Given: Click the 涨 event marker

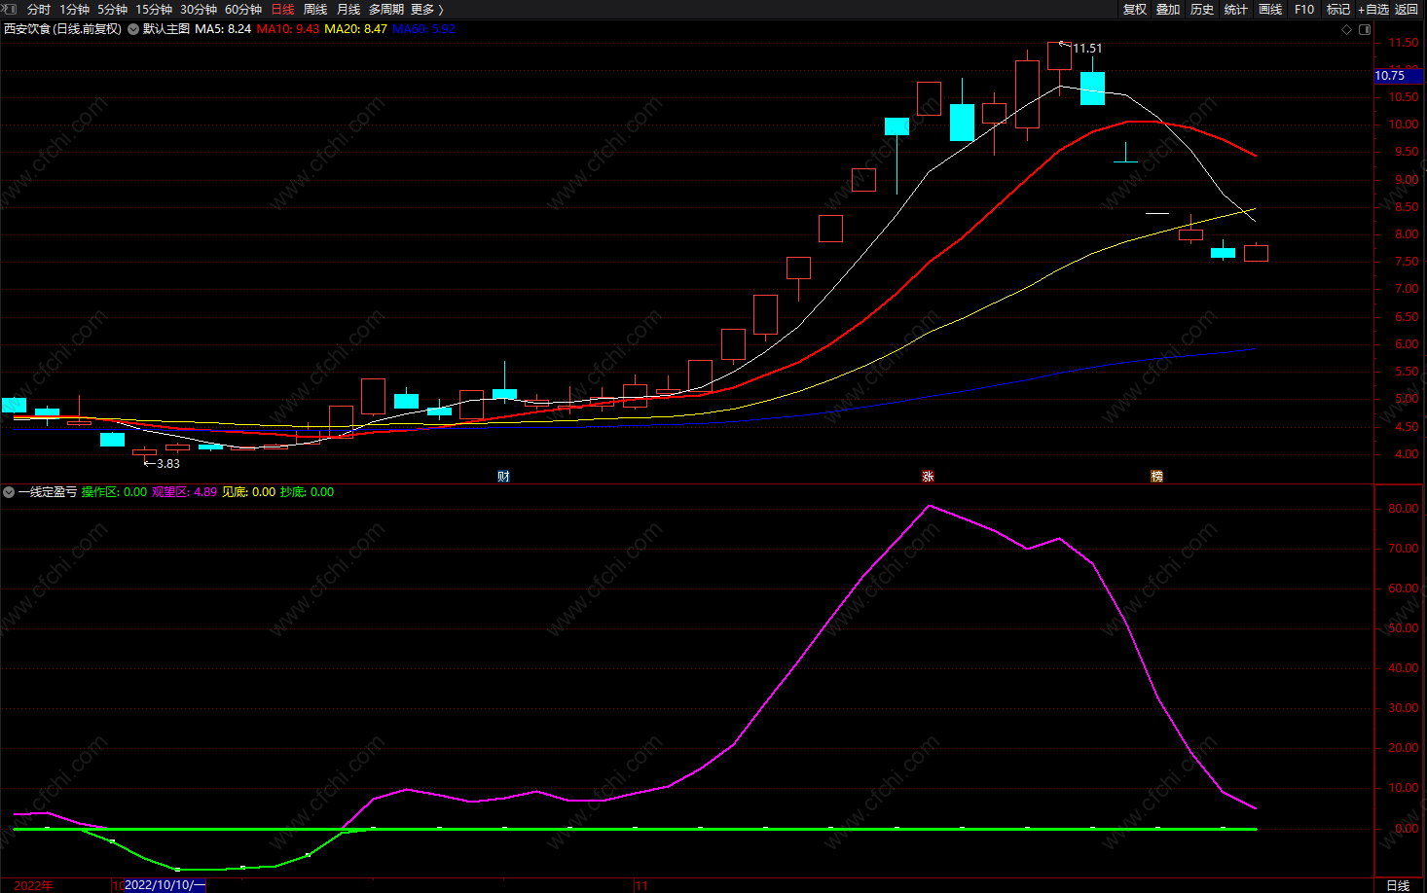Looking at the screenshot, I should click(x=928, y=476).
